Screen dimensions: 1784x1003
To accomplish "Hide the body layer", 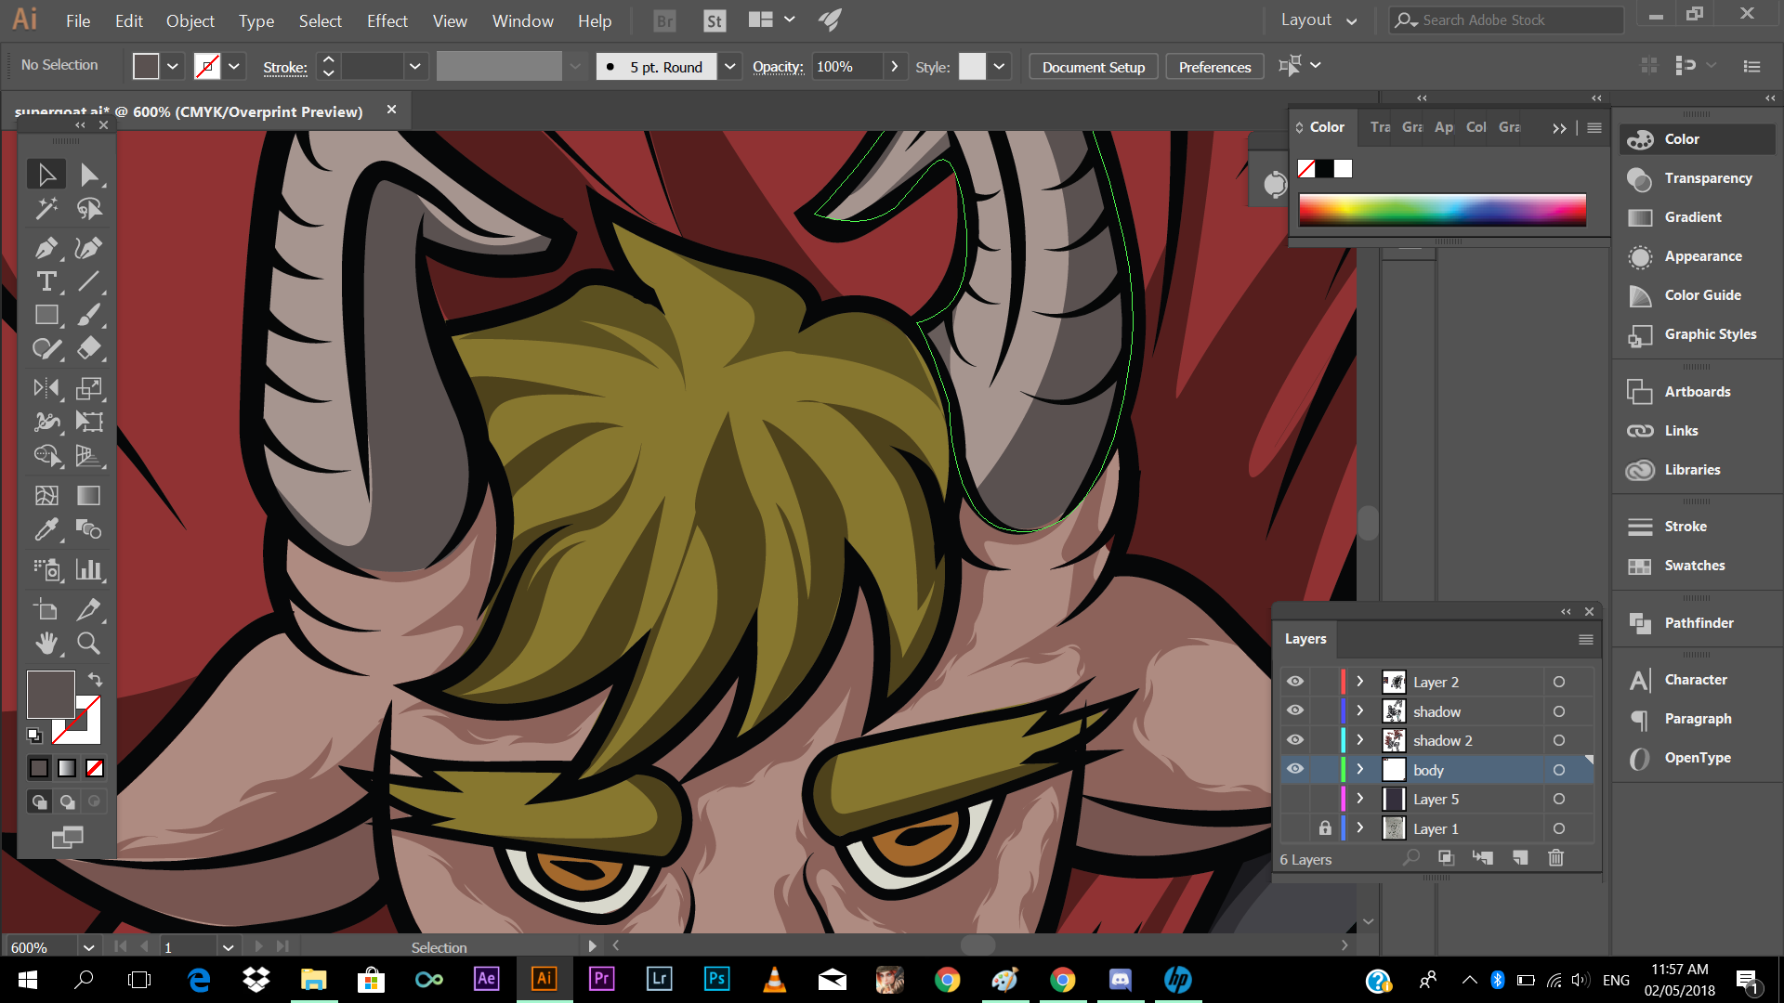I will tap(1294, 769).
